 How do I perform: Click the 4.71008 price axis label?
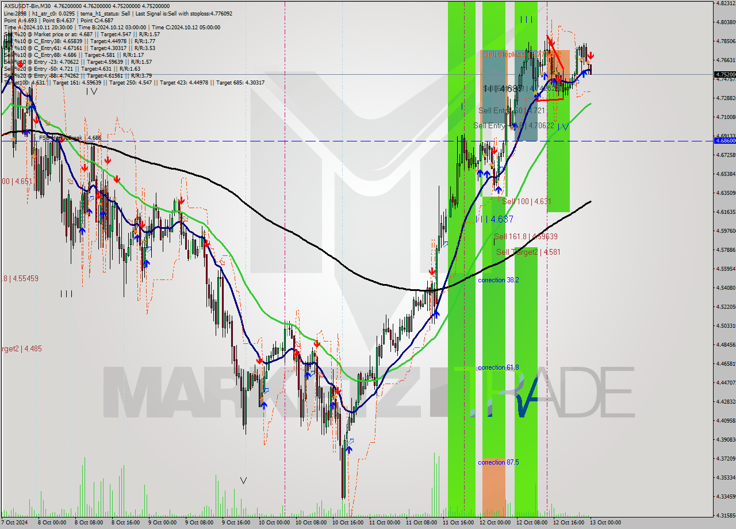[726, 117]
